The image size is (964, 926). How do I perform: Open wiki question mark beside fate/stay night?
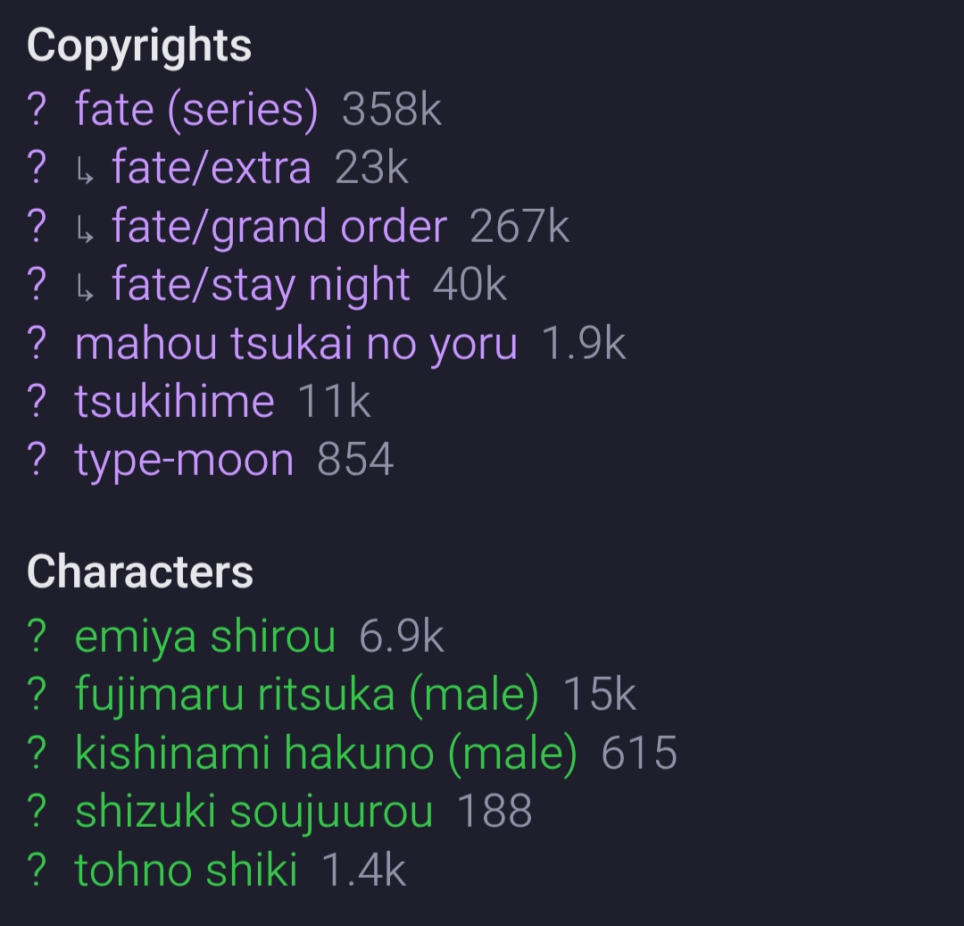tap(37, 286)
